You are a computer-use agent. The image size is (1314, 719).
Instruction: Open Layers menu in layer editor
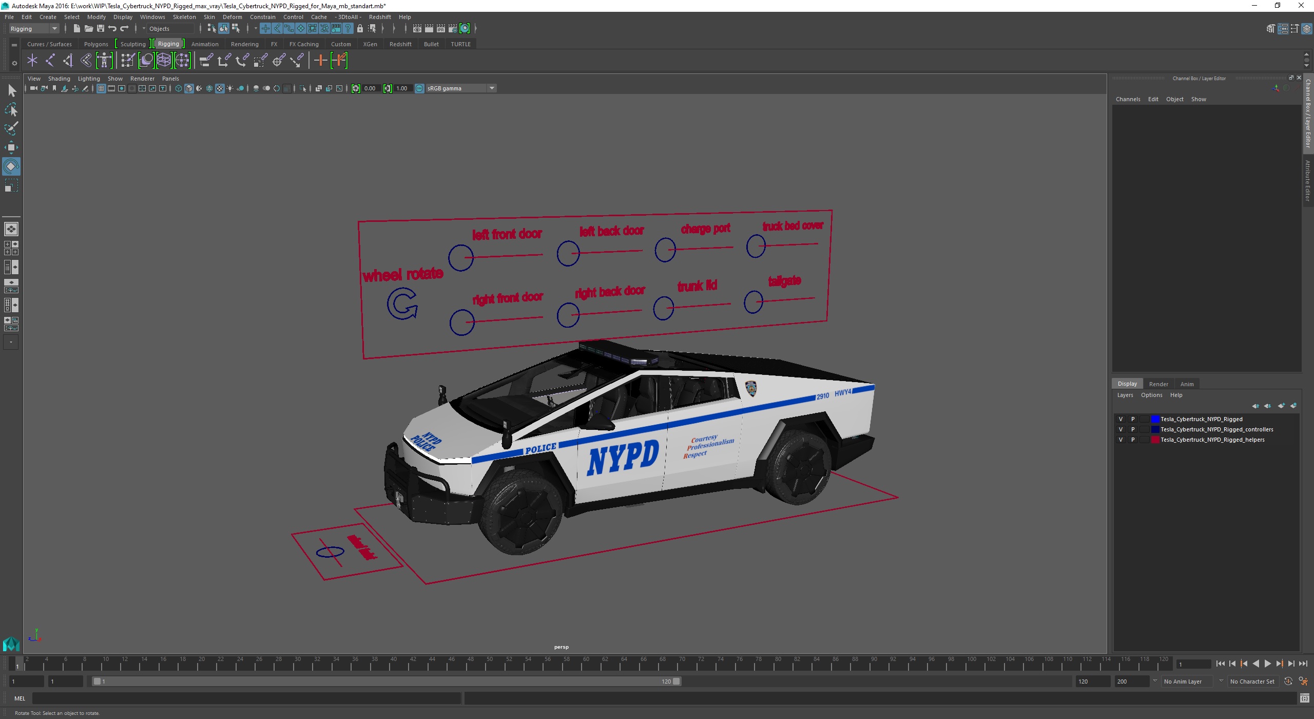click(1125, 395)
